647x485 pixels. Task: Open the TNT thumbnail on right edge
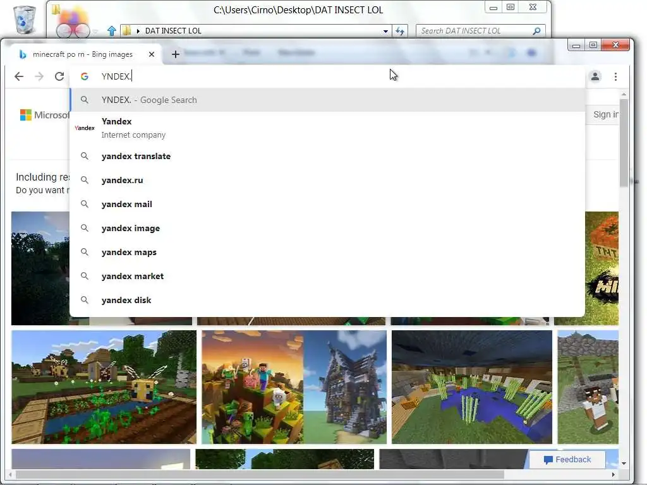[x=602, y=268]
